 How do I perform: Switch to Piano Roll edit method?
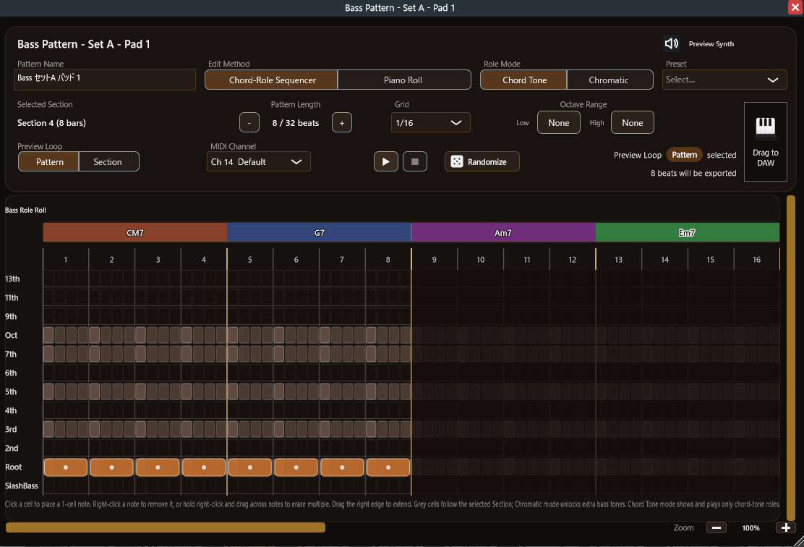(404, 80)
